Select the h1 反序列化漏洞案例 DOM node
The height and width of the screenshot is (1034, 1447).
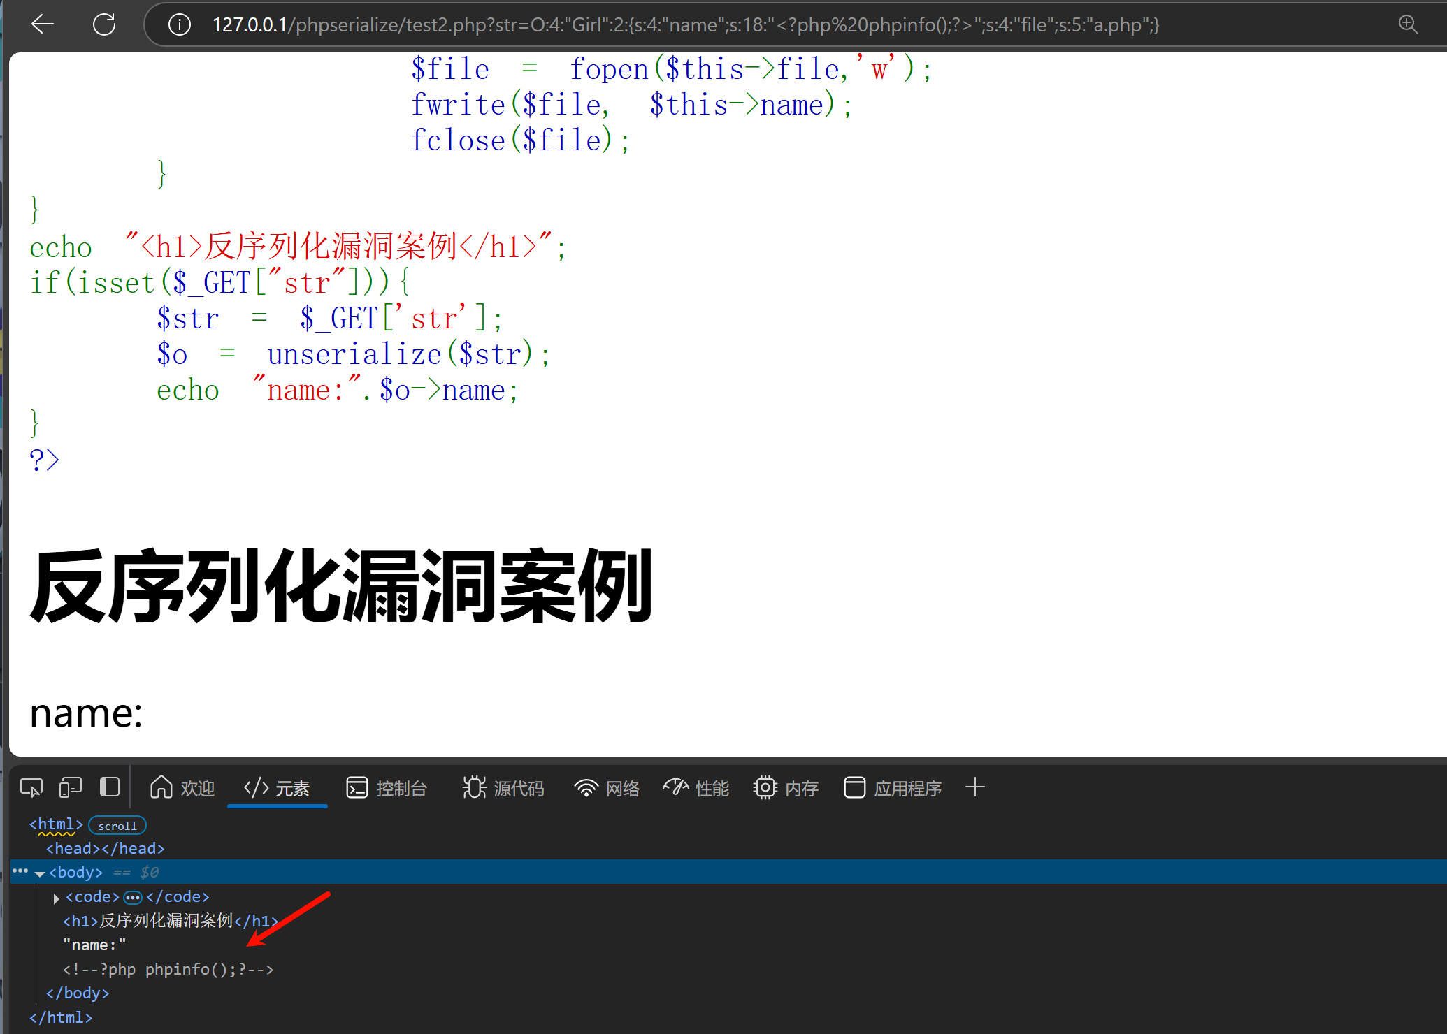(171, 921)
